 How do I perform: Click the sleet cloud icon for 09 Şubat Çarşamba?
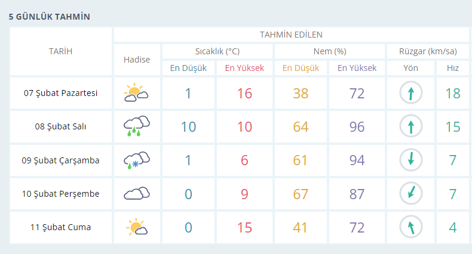(x=137, y=160)
